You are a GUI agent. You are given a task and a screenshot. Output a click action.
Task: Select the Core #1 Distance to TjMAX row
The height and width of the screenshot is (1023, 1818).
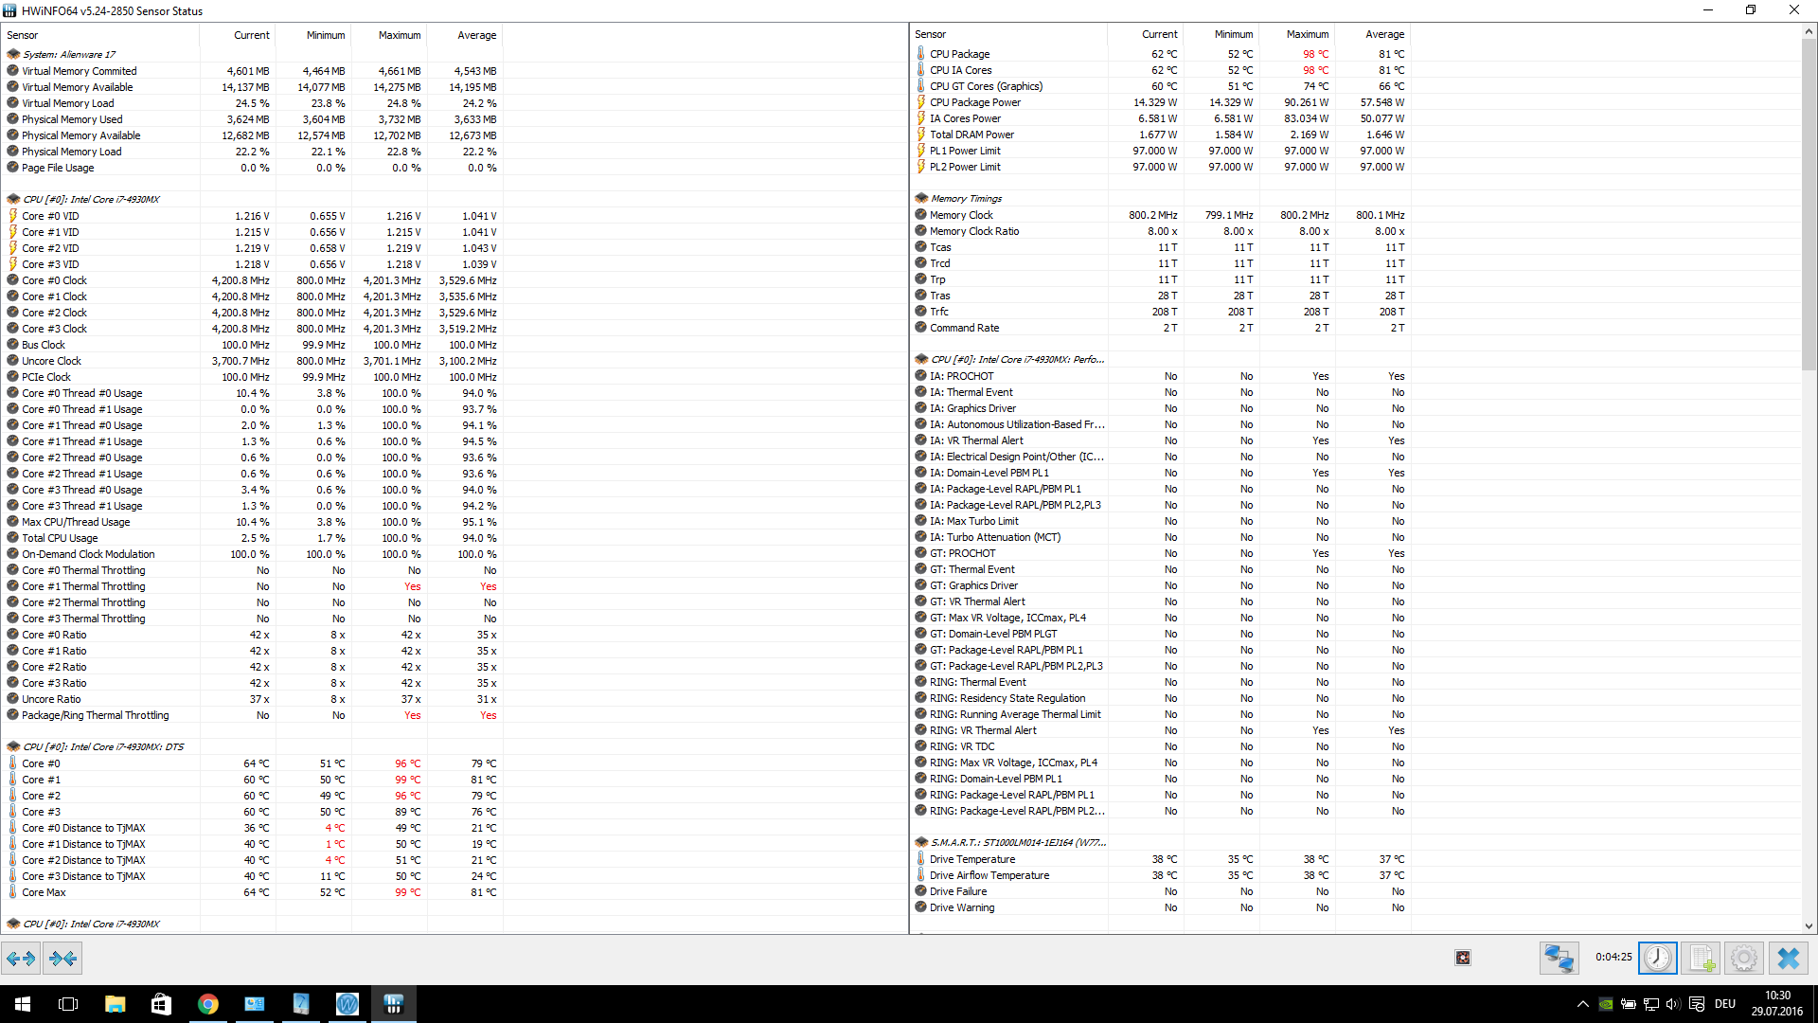coord(251,844)
